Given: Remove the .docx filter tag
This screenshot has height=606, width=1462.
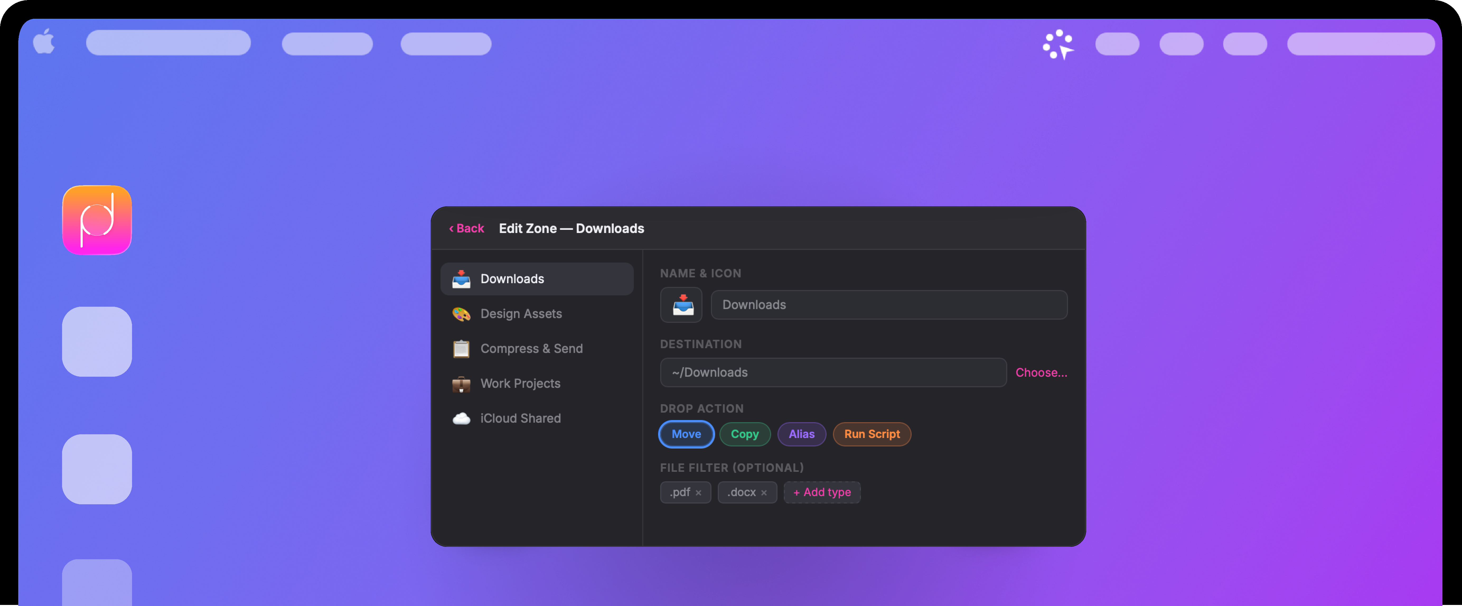Looking at the screenshot, I should (764, 493).
